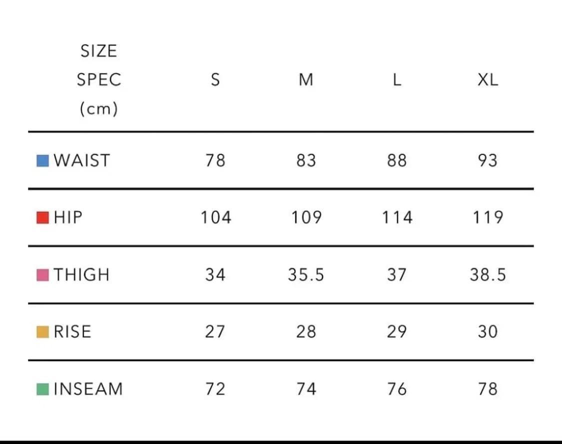Select the XL size column header
The height and width of the screenshot is (444, 562).
coord(488,80)
